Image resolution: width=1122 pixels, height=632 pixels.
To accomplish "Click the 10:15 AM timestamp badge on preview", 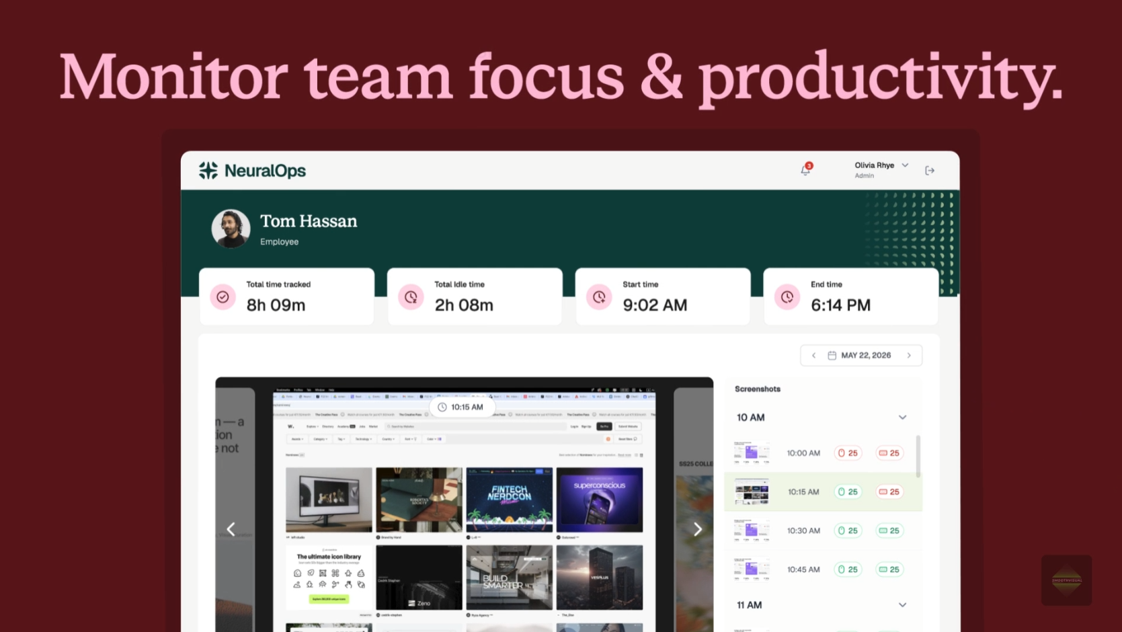I will click(461, 407).
